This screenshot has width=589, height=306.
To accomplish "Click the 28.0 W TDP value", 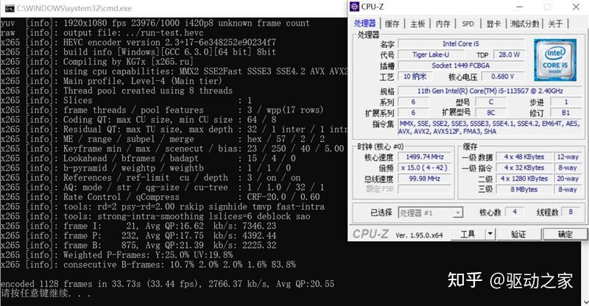I will [x=509, y=55].
